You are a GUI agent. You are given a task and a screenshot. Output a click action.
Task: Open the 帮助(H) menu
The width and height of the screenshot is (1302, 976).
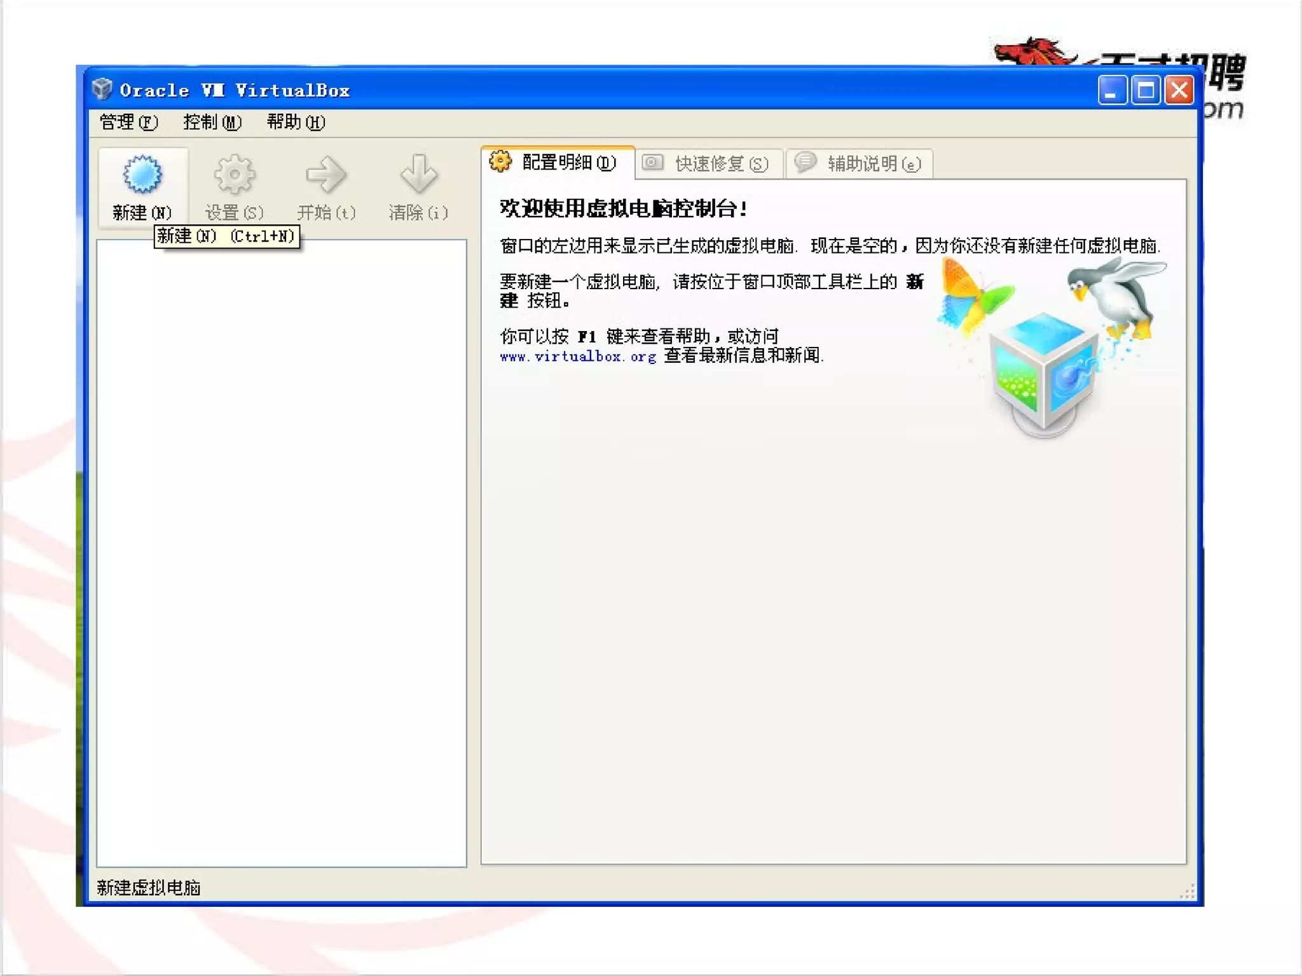click(x=296, y=122)
